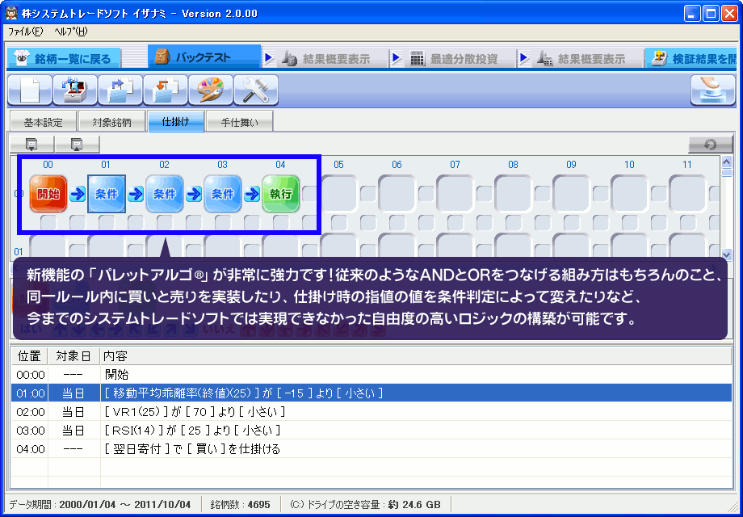Open the paint palette toolbar icon
Image resolution: width=743 pixels, height=517 pixels.
tap(211, 90)
